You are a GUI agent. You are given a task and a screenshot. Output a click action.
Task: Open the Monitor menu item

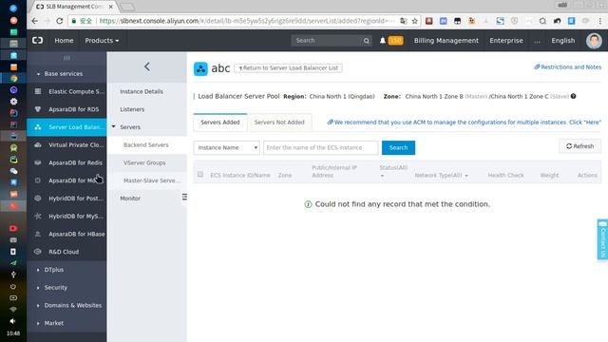[x=130, y=199]
